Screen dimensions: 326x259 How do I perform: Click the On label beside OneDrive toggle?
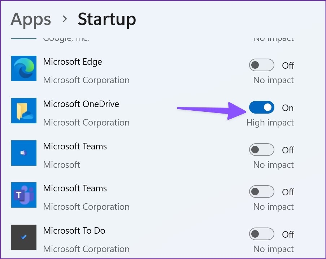(288, 108)
